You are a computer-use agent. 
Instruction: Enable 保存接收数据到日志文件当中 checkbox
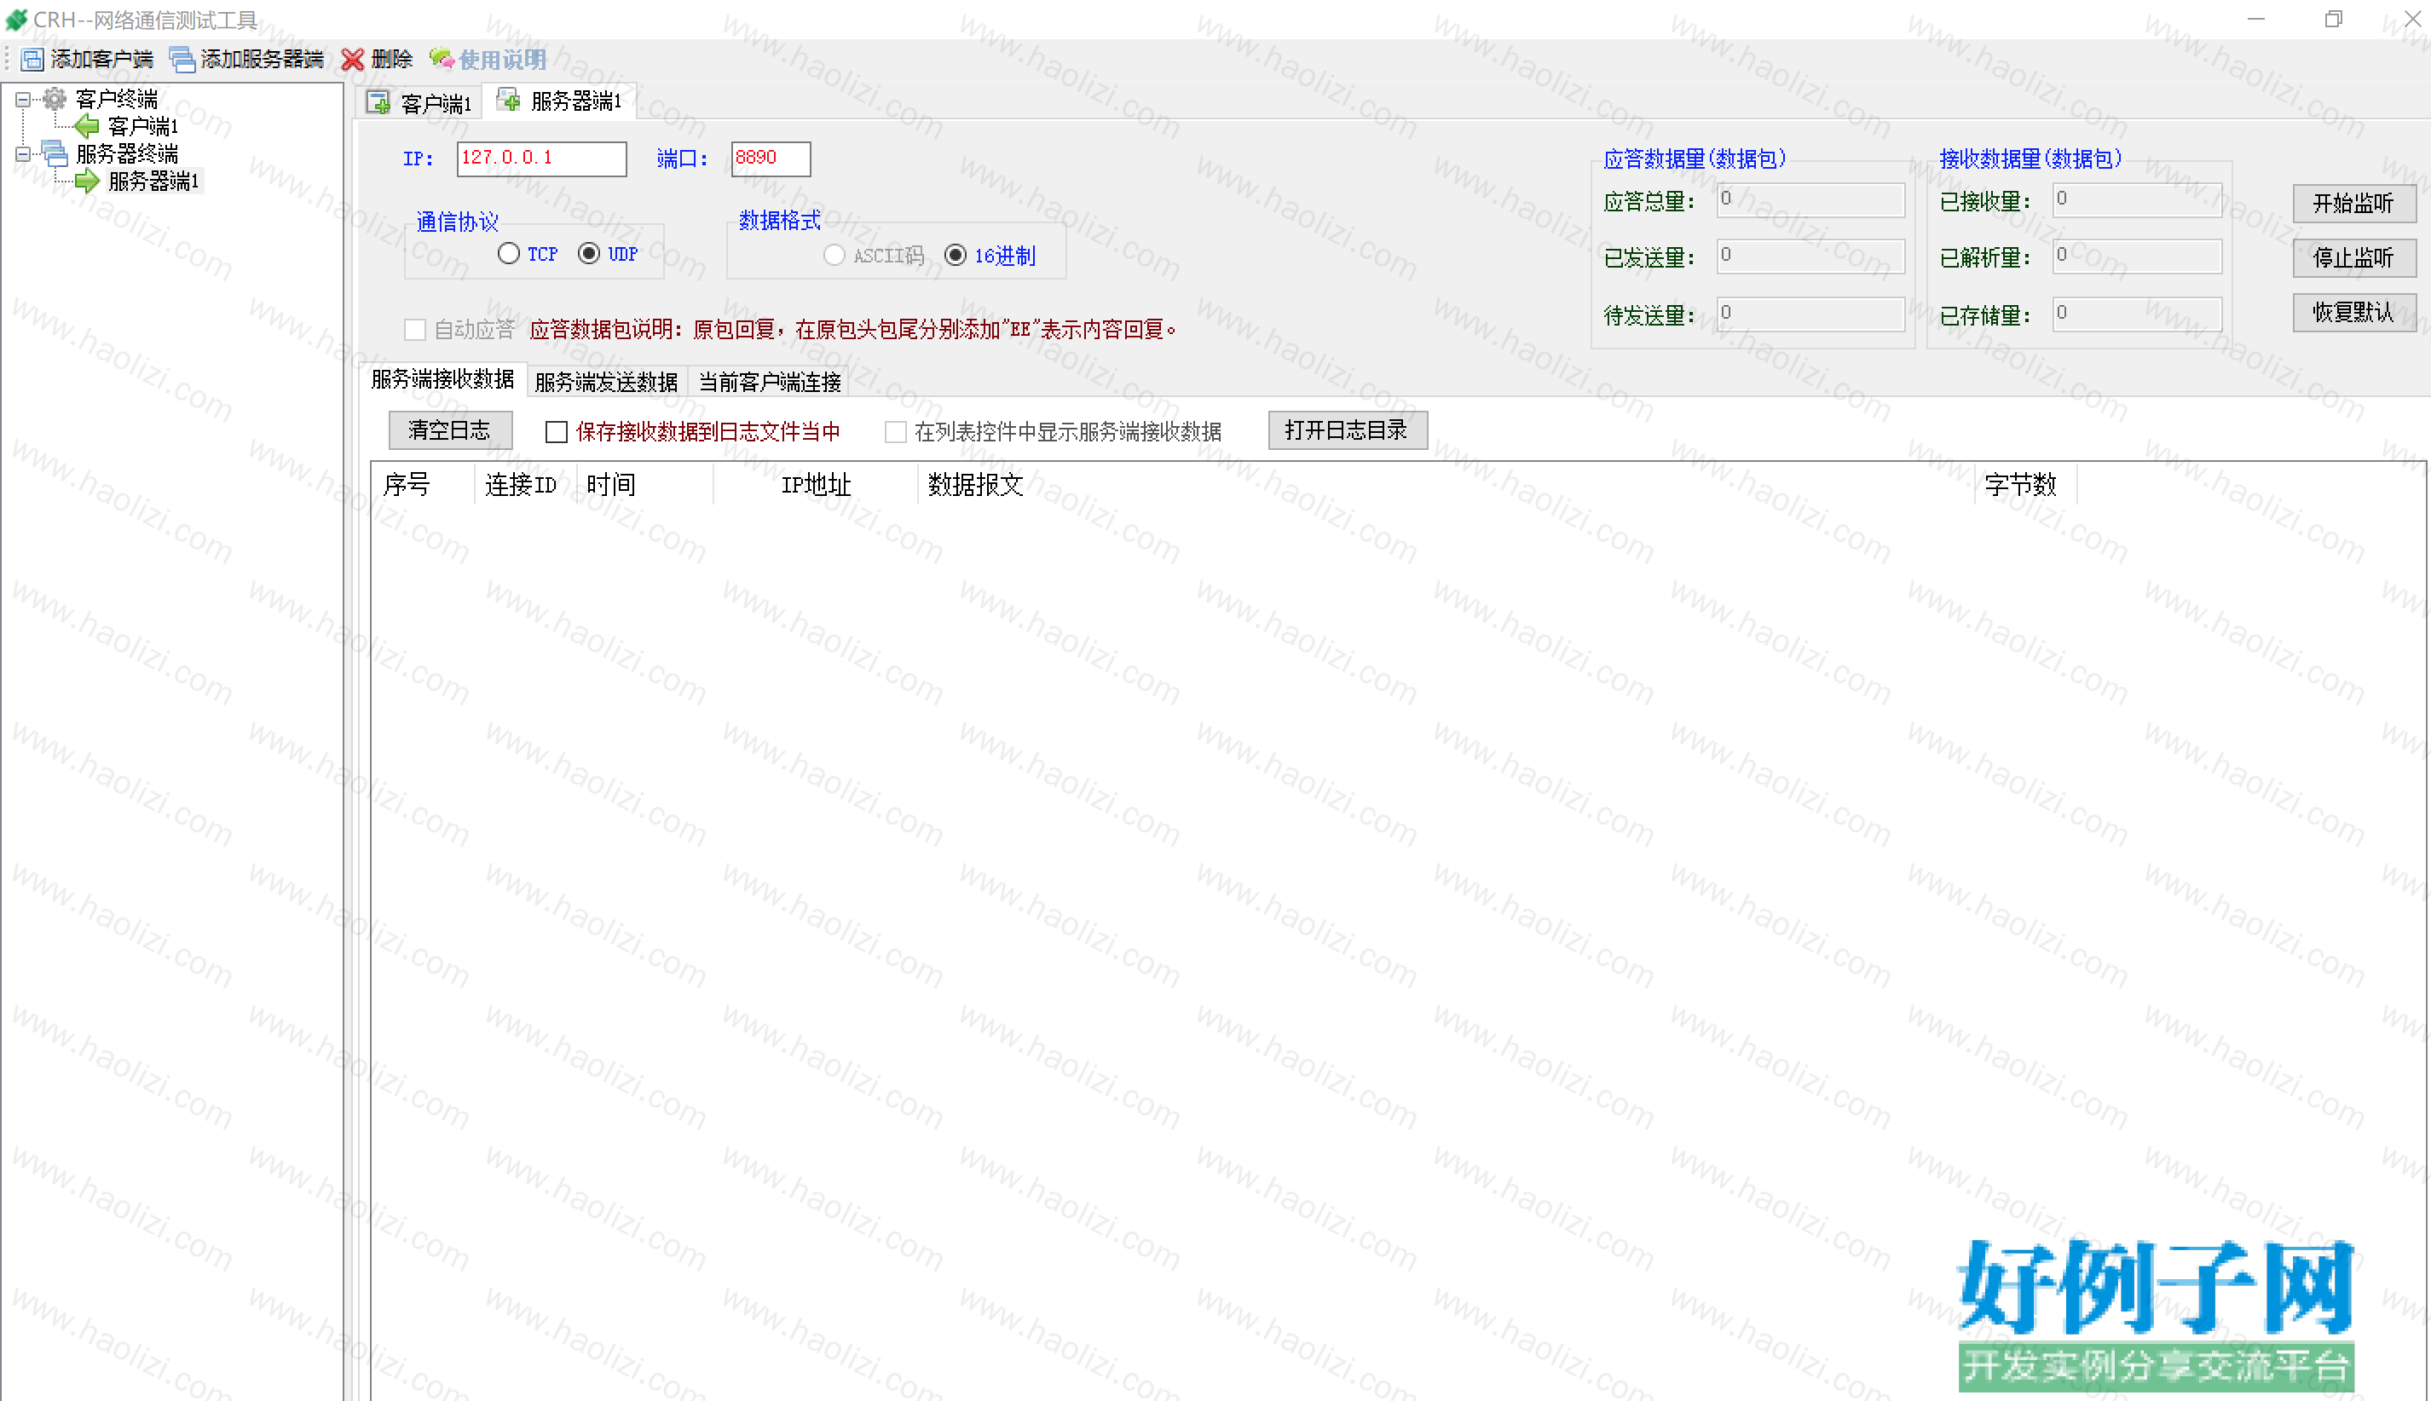pos(557,432)
